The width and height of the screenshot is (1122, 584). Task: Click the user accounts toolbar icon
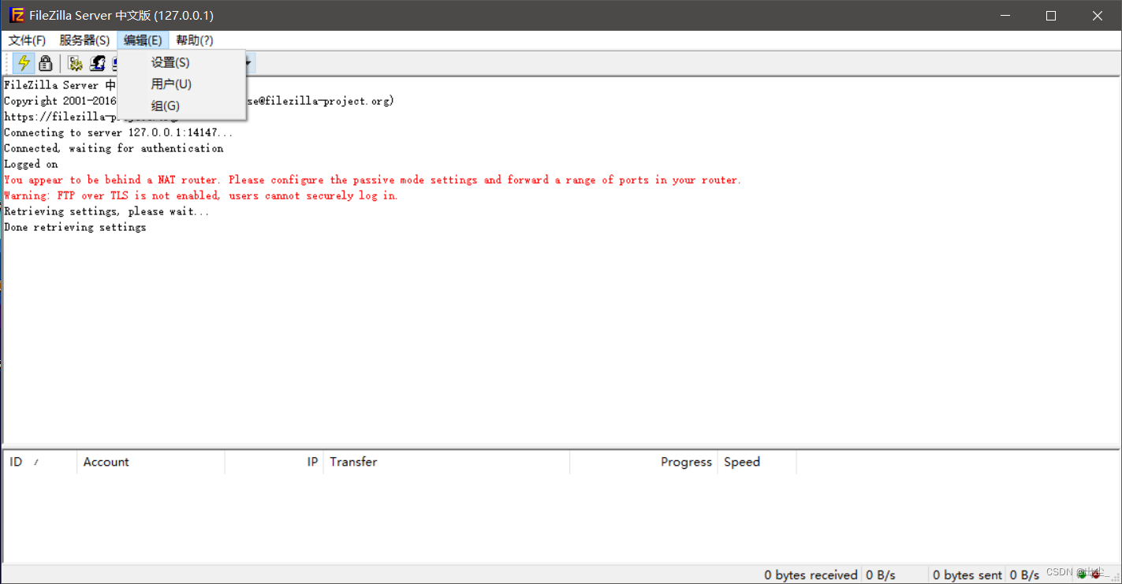96,63
